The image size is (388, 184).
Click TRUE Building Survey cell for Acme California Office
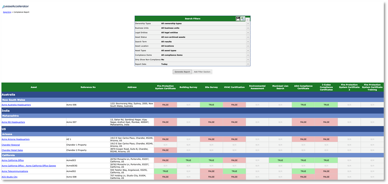188,160
